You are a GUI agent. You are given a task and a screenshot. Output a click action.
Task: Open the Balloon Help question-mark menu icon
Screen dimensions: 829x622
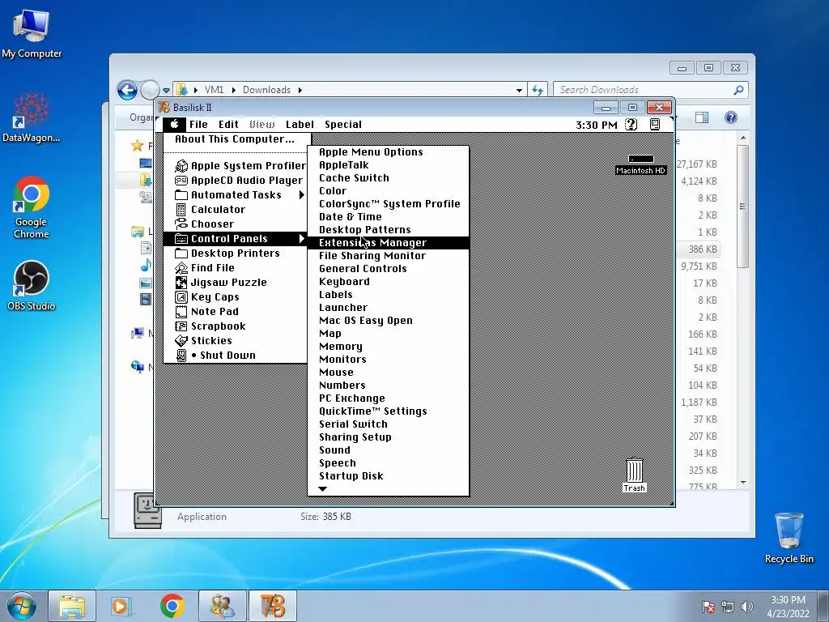pyautogui.click(x=631, y=124)
